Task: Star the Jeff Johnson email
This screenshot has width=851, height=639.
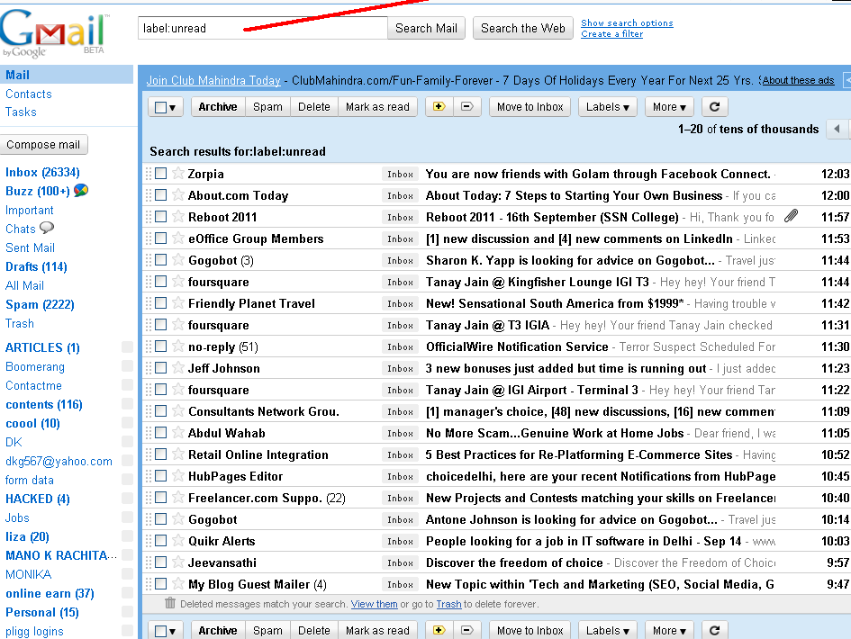Action: (178, 368)
